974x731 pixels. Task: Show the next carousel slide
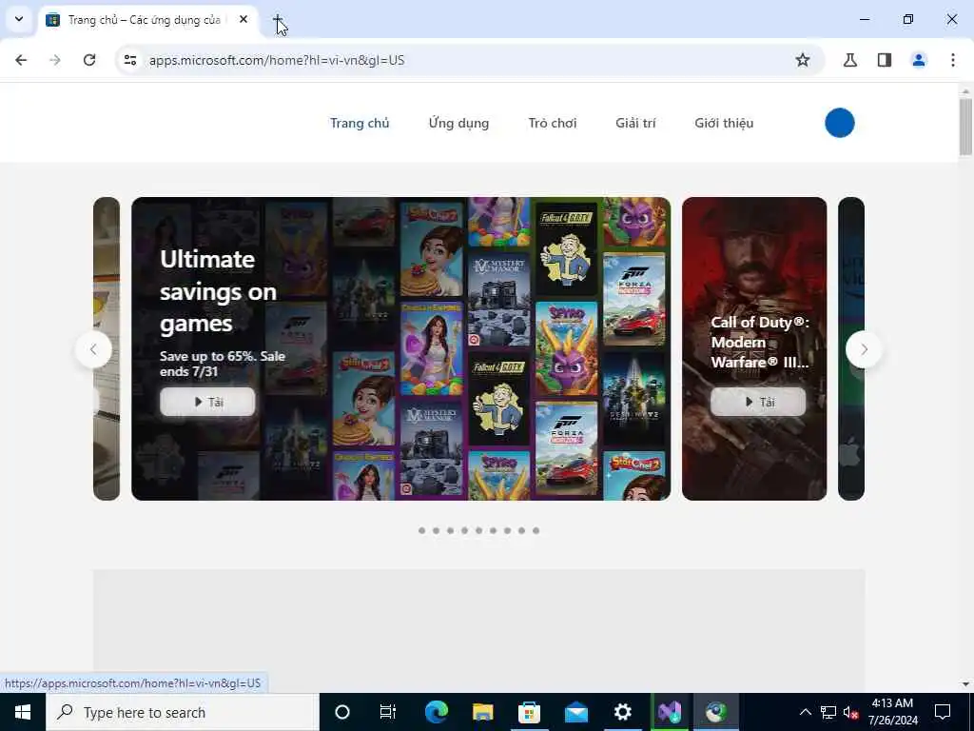click(864, 349)
